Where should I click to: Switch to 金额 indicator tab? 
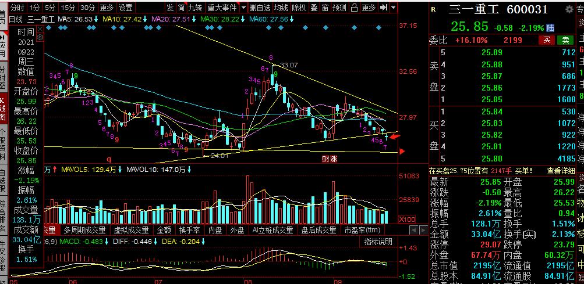tap(164, 230)
